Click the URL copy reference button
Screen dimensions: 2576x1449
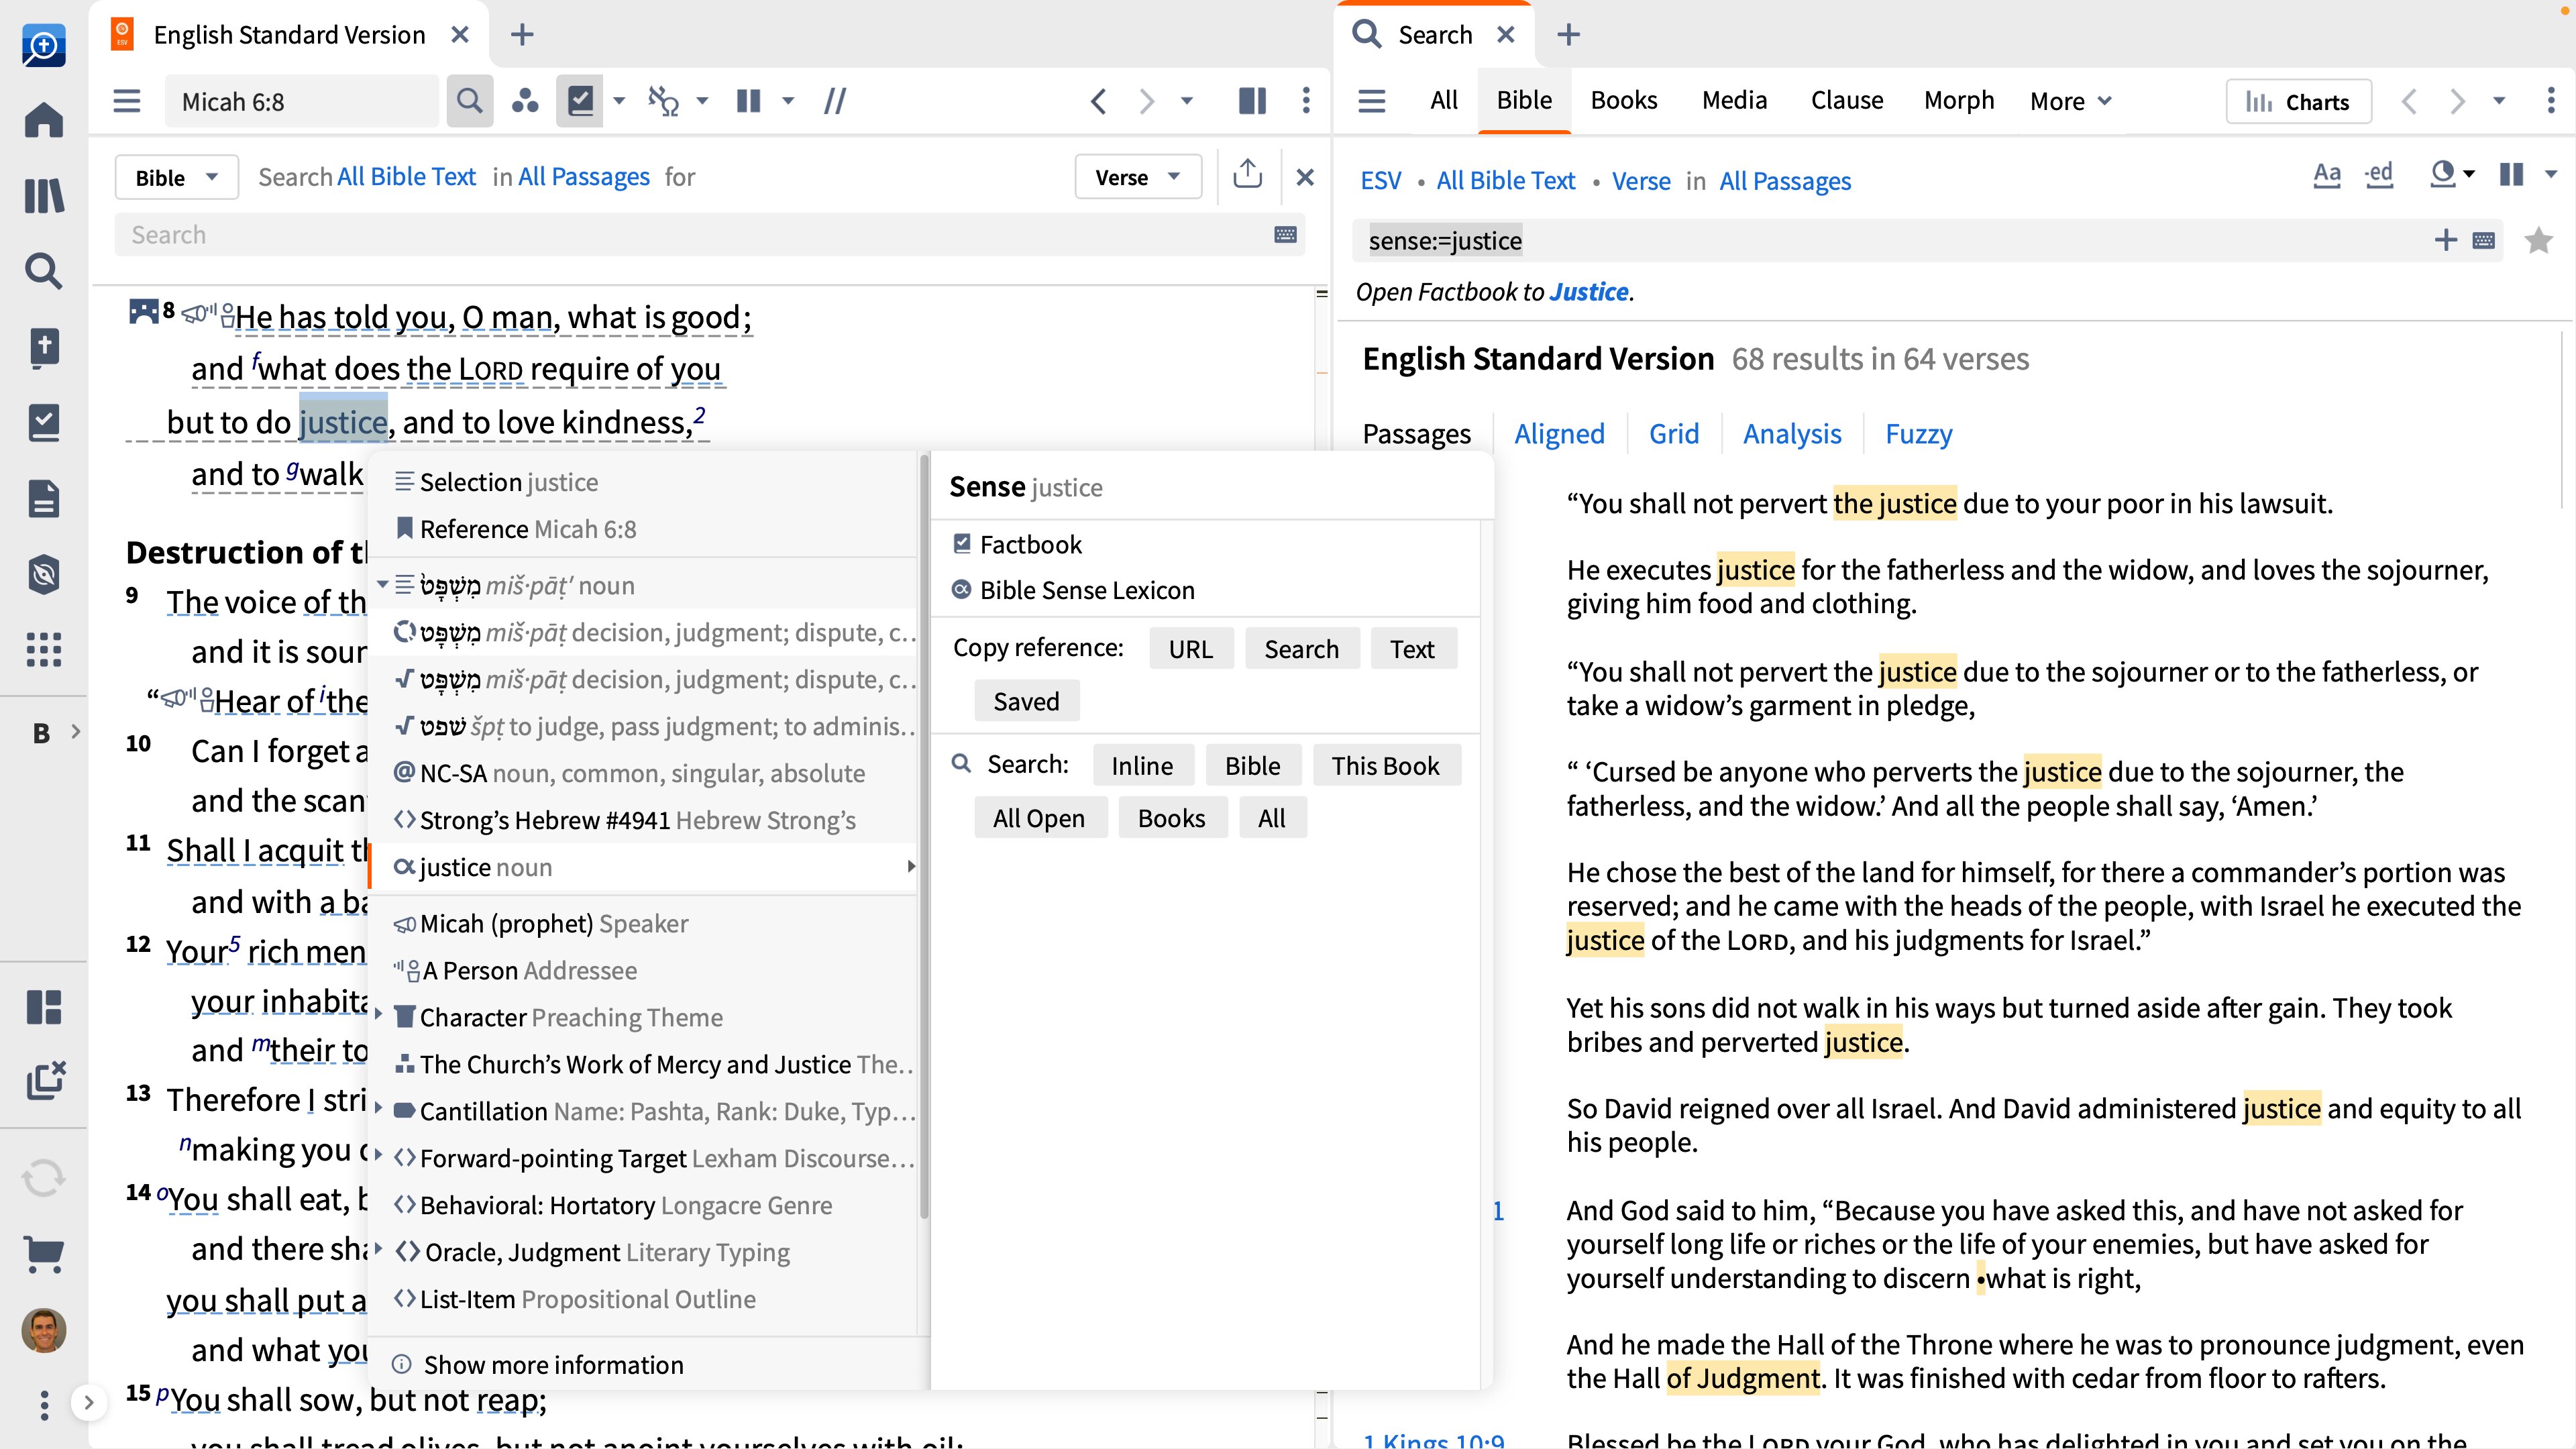coord(1190,649)
